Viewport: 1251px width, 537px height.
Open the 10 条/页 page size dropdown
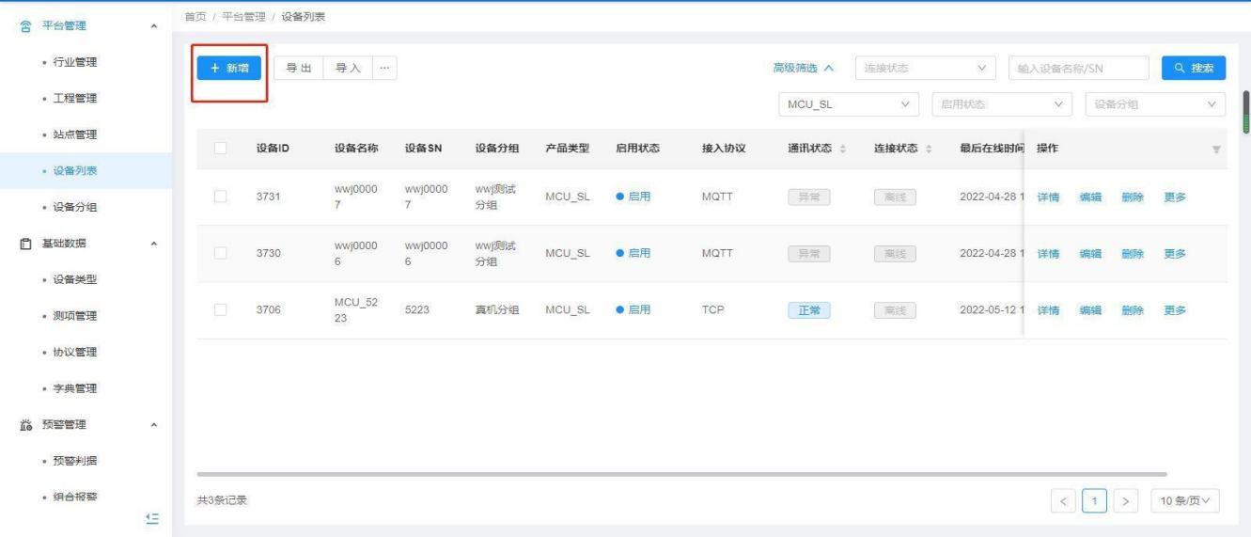click(x=1184, y=500)
